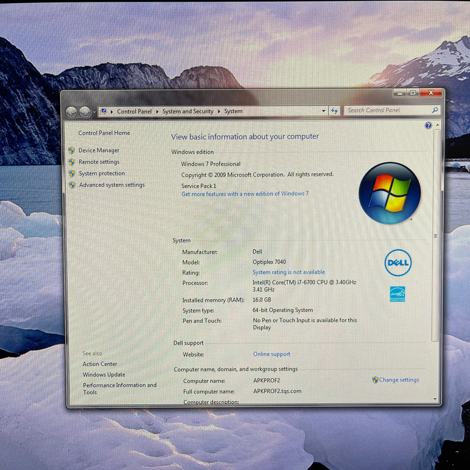The width and height of the screenshot is (470, 470).
Task: Open Advanced system settings
Action: (112, 184)
